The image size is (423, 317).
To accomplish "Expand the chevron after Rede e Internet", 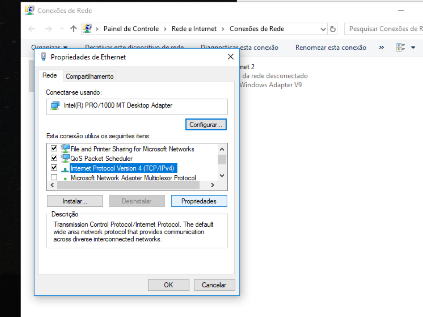I will click(223, 29).
